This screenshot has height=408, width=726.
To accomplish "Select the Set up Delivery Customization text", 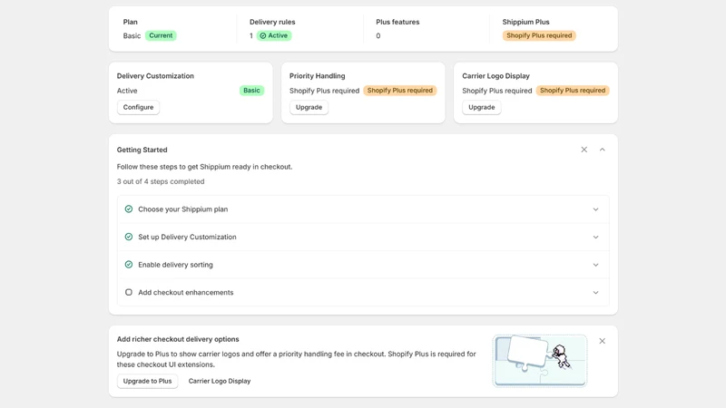I will 187,237.
